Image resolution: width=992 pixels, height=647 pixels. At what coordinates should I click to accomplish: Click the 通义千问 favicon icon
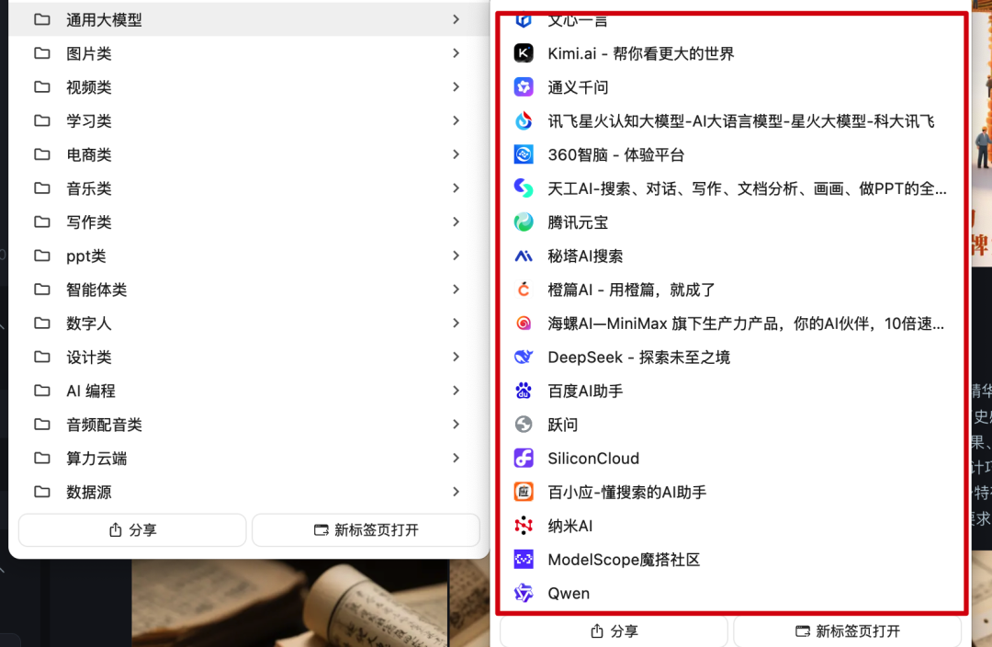[x=524, y=86]
